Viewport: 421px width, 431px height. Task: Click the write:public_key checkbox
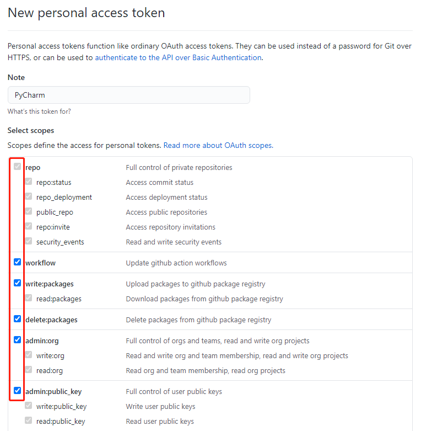(x=29, y=406)
